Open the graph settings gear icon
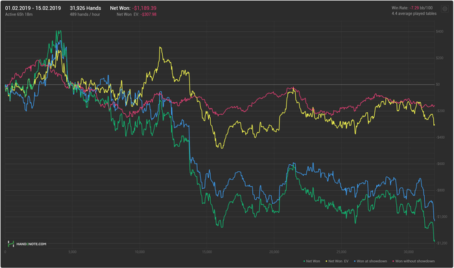The height and width of the screenshot is (268, 454). [445, 9]
